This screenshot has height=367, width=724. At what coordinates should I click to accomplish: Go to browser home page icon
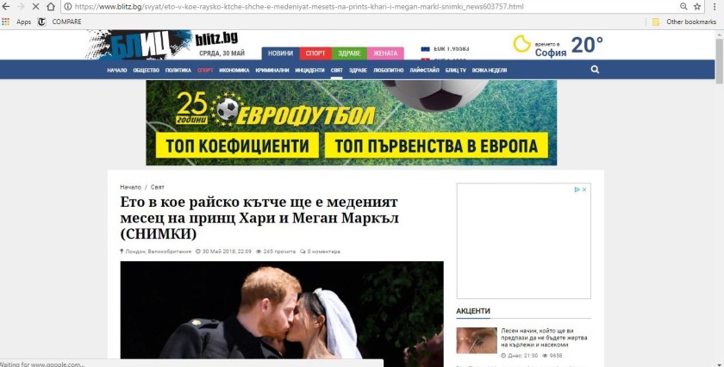51,7
